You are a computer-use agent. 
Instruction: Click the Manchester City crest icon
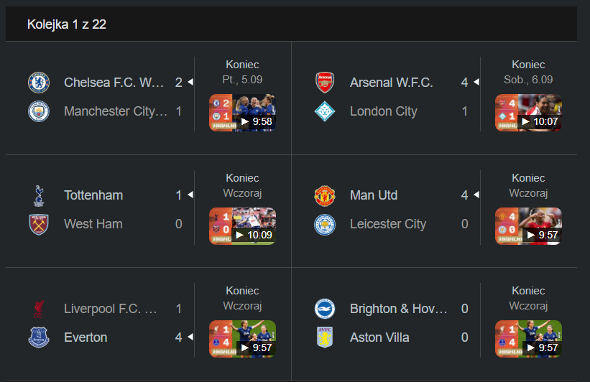39,111
